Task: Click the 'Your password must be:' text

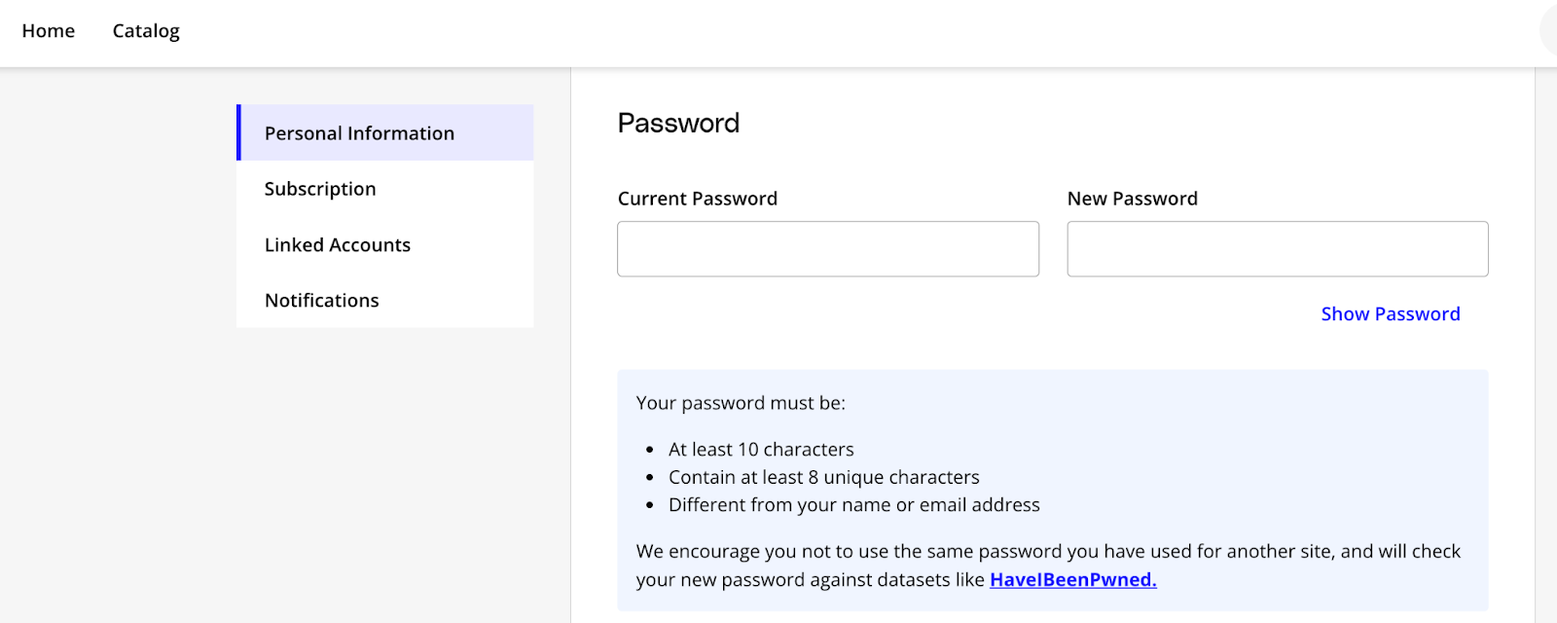Action: tap(741, 403)
